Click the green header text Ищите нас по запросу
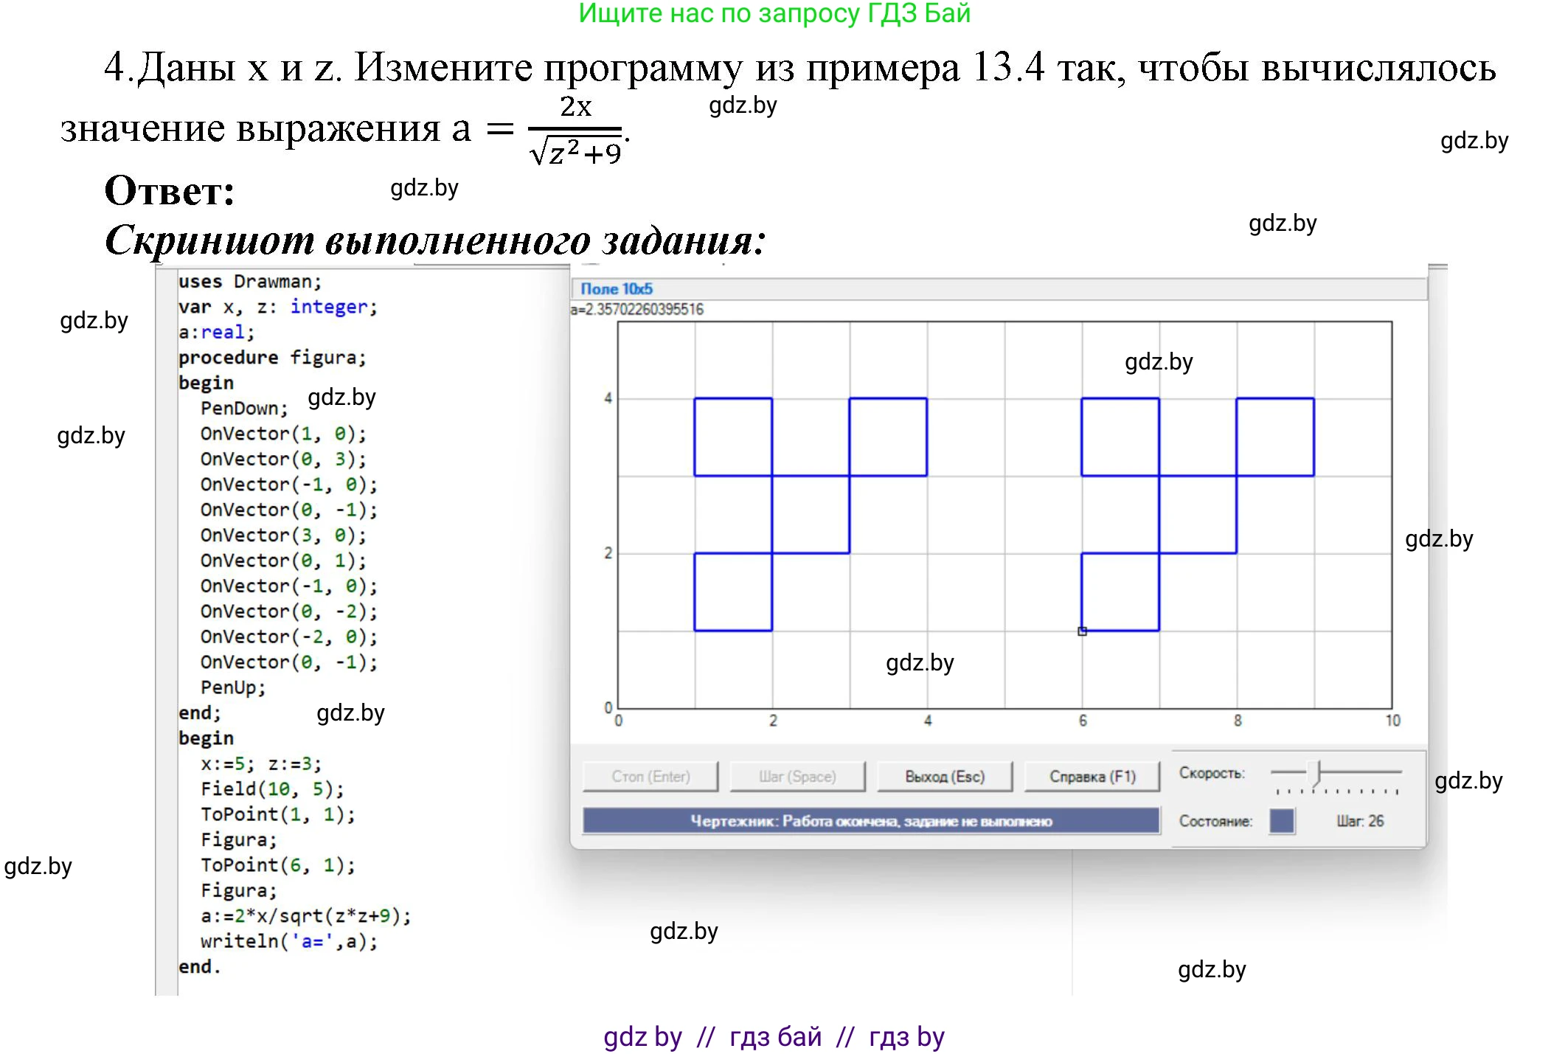 pyautogui.click(x=774, y=13)
